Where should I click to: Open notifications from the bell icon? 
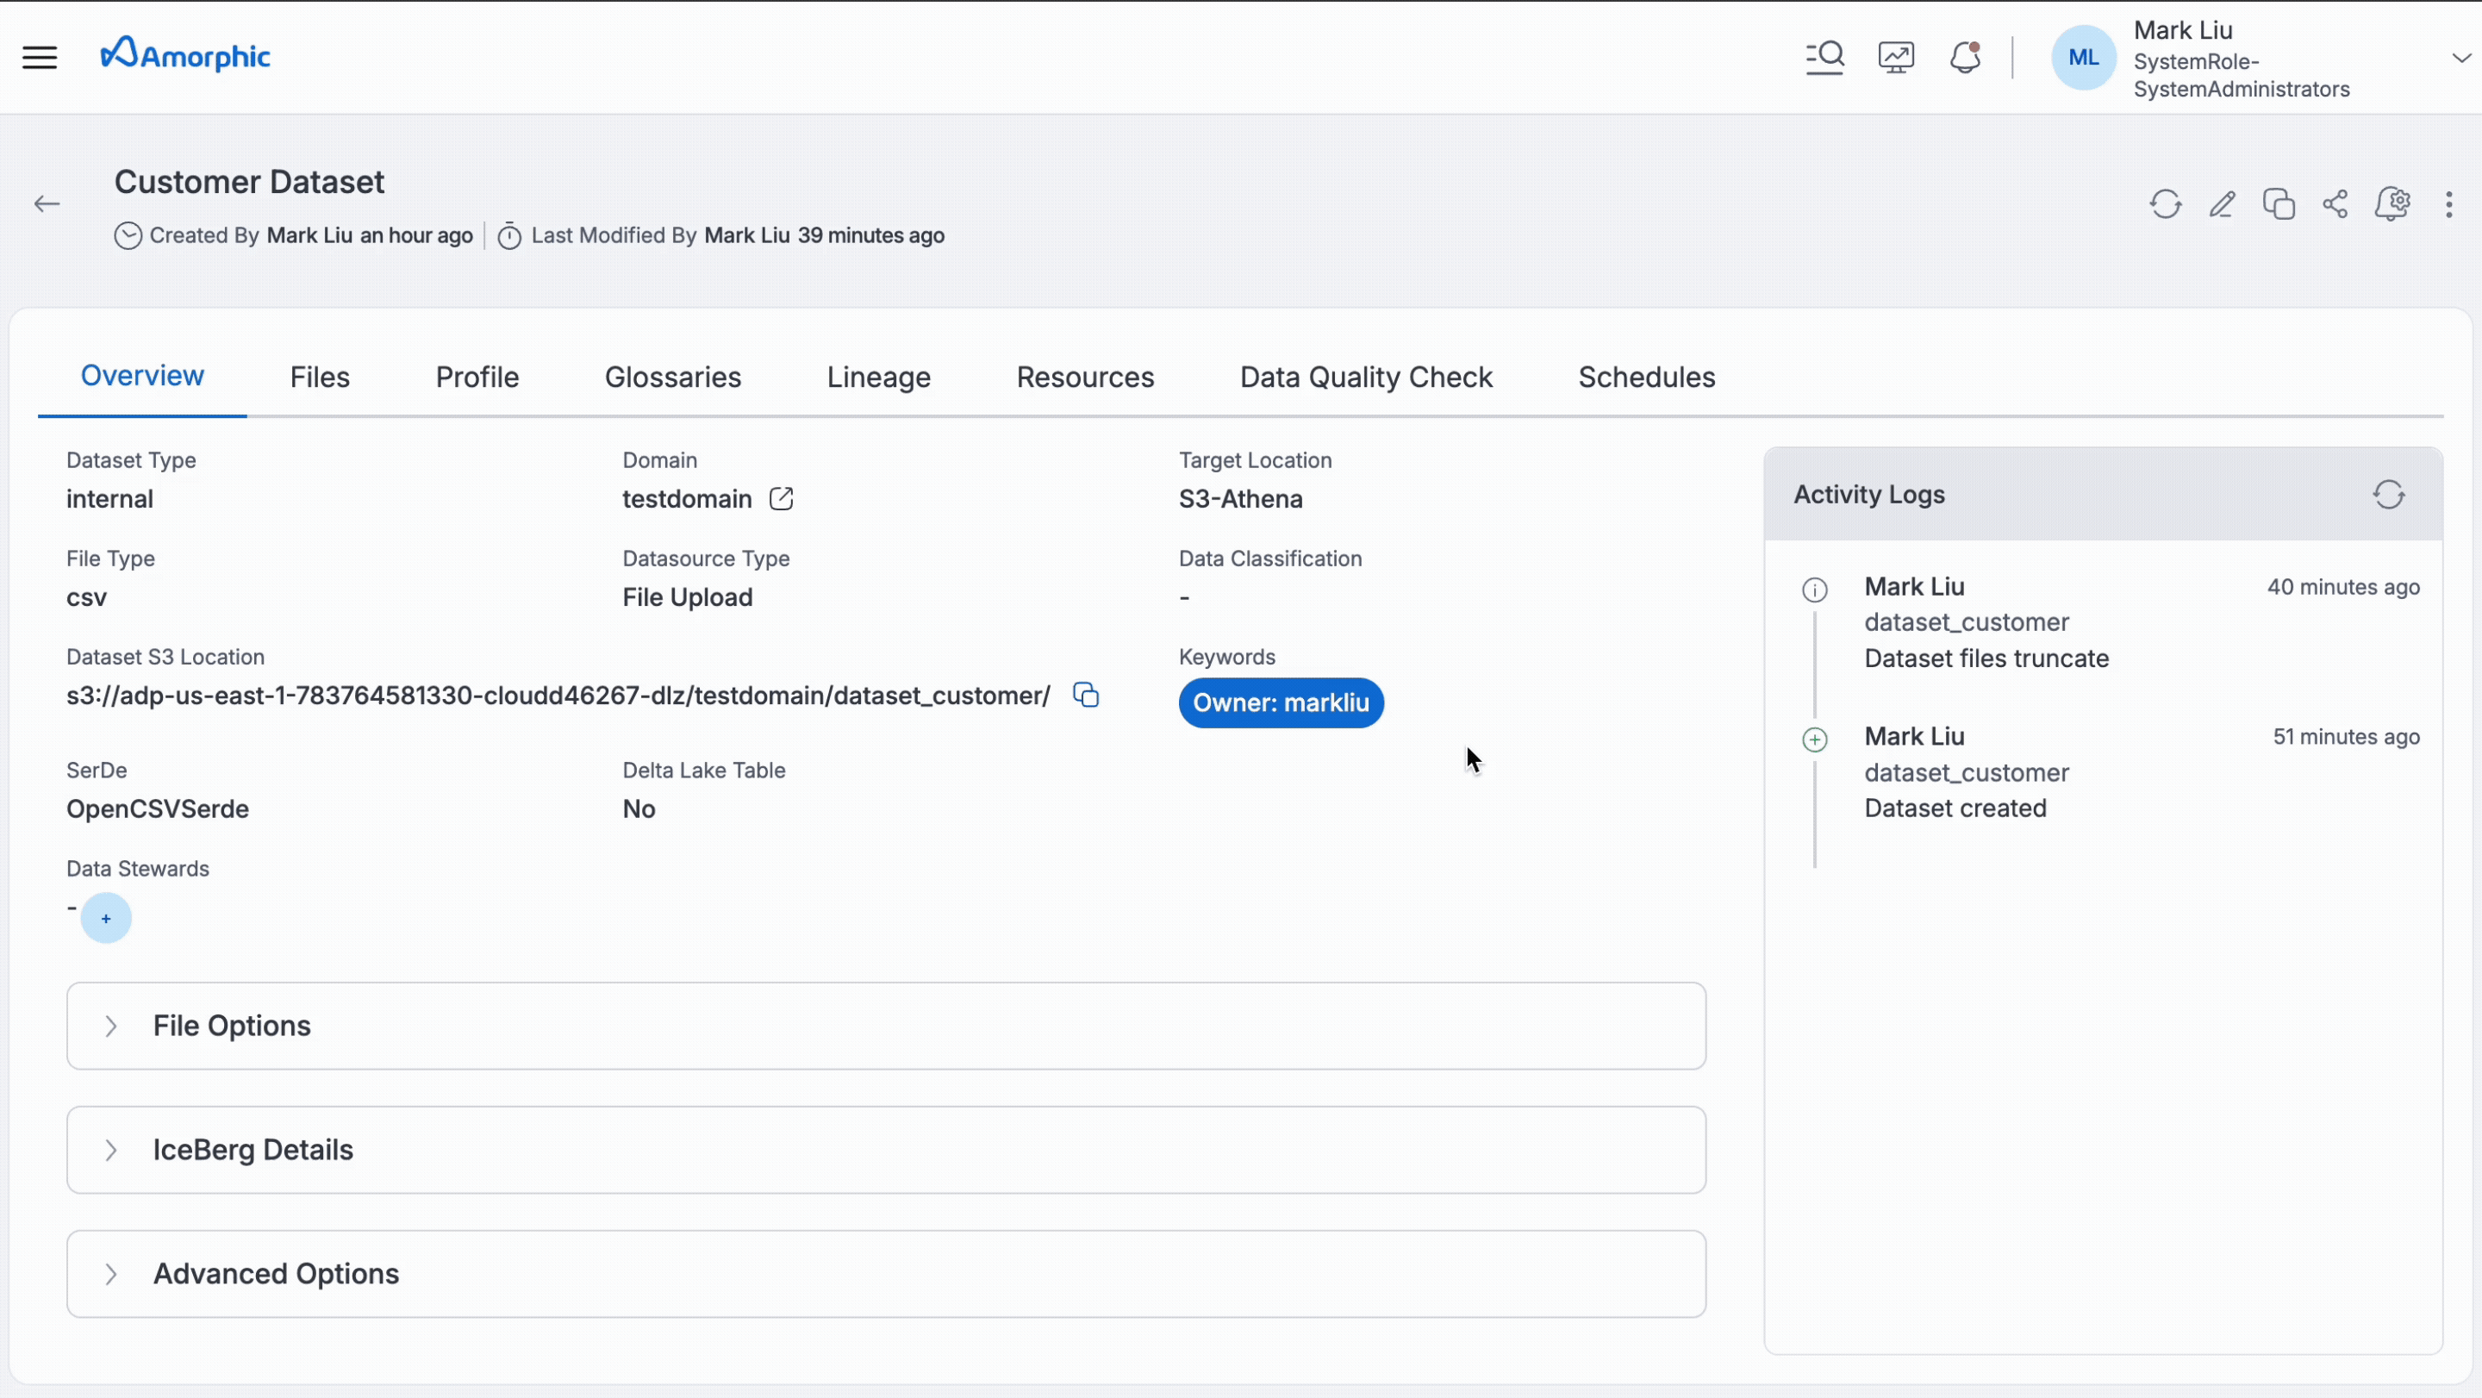pos(1965,57)
